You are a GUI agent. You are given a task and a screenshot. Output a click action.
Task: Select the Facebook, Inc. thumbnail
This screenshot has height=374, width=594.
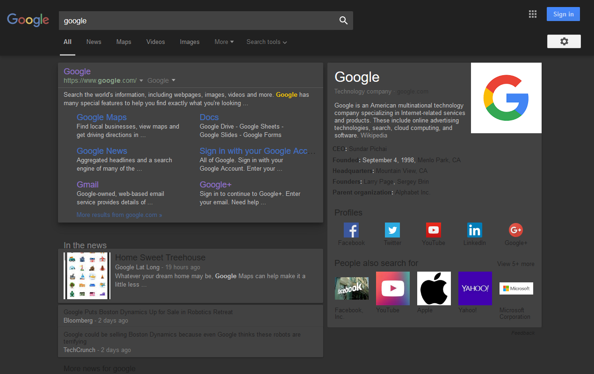coord(352,288)
